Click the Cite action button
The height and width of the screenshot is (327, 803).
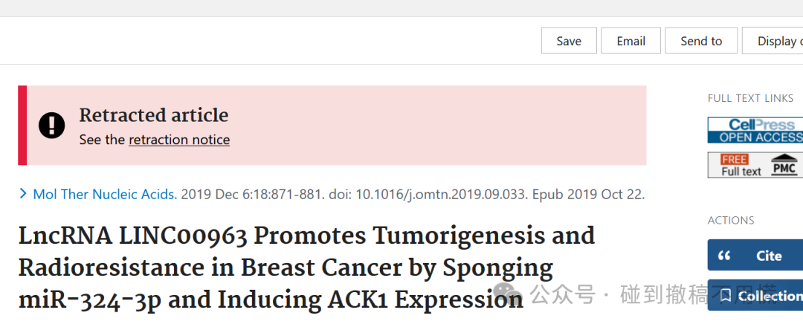click(755, 255)
